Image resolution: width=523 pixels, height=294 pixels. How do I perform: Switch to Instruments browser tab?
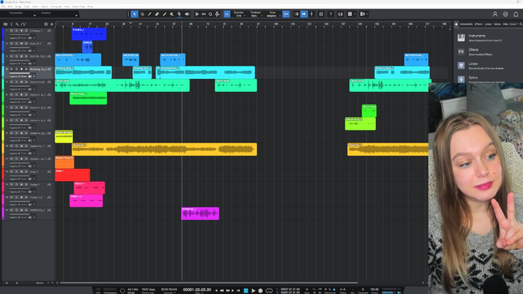pyautogui.click(x=466, y=24)
